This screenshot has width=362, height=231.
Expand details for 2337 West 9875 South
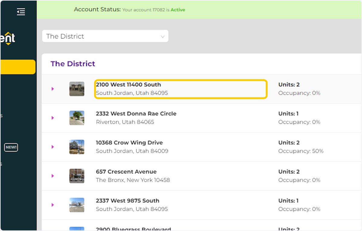coord(52,205)
